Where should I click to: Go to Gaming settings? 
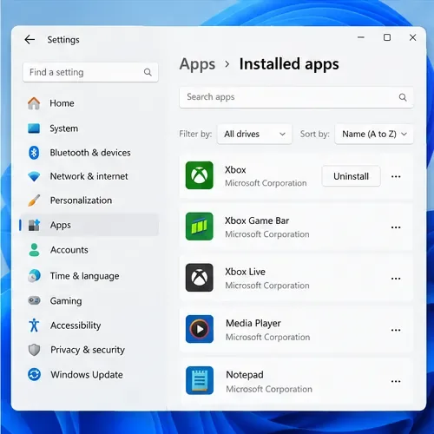[89, 301]
